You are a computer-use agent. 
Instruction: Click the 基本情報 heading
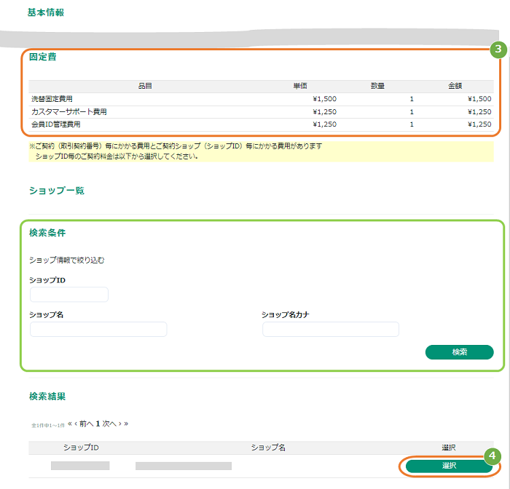point(45,12)
